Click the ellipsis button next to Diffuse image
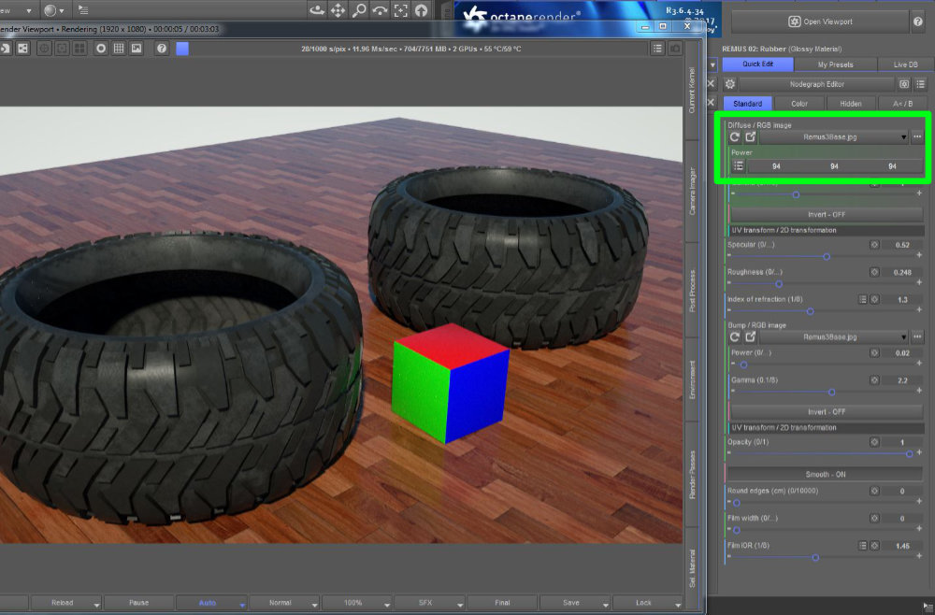The width and height of the screenshot is (935, 615). pos(917,137)
